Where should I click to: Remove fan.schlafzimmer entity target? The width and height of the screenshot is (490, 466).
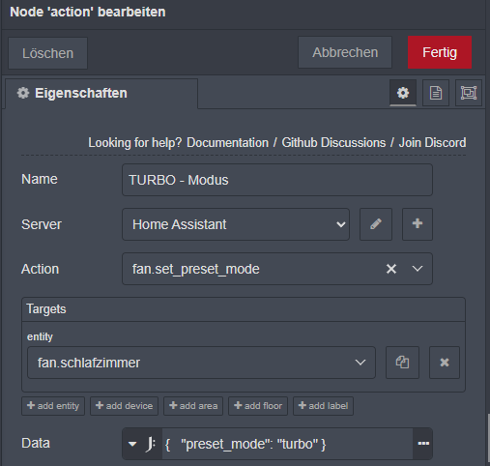point(445,363)
